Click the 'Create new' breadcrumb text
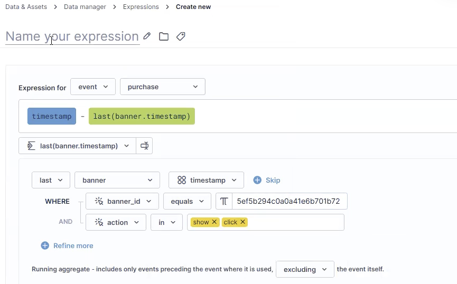Image resolution: width=457 pixels, height=284 pixels. click(x=193, y=7)
